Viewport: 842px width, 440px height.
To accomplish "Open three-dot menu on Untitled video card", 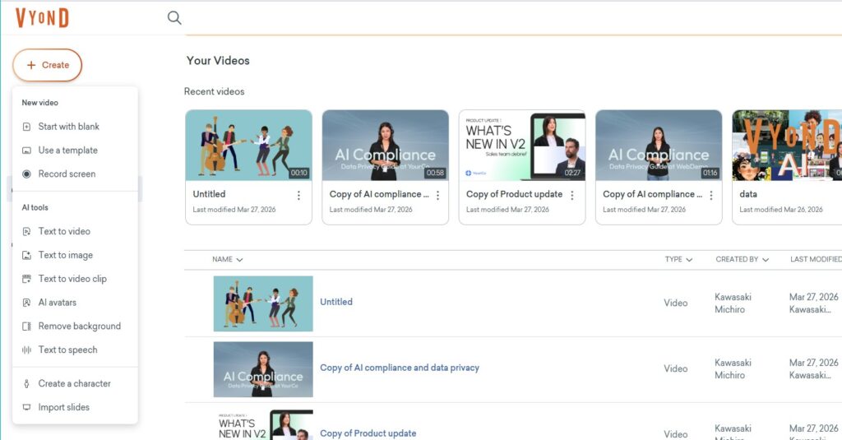I will (x=298, y=196).
